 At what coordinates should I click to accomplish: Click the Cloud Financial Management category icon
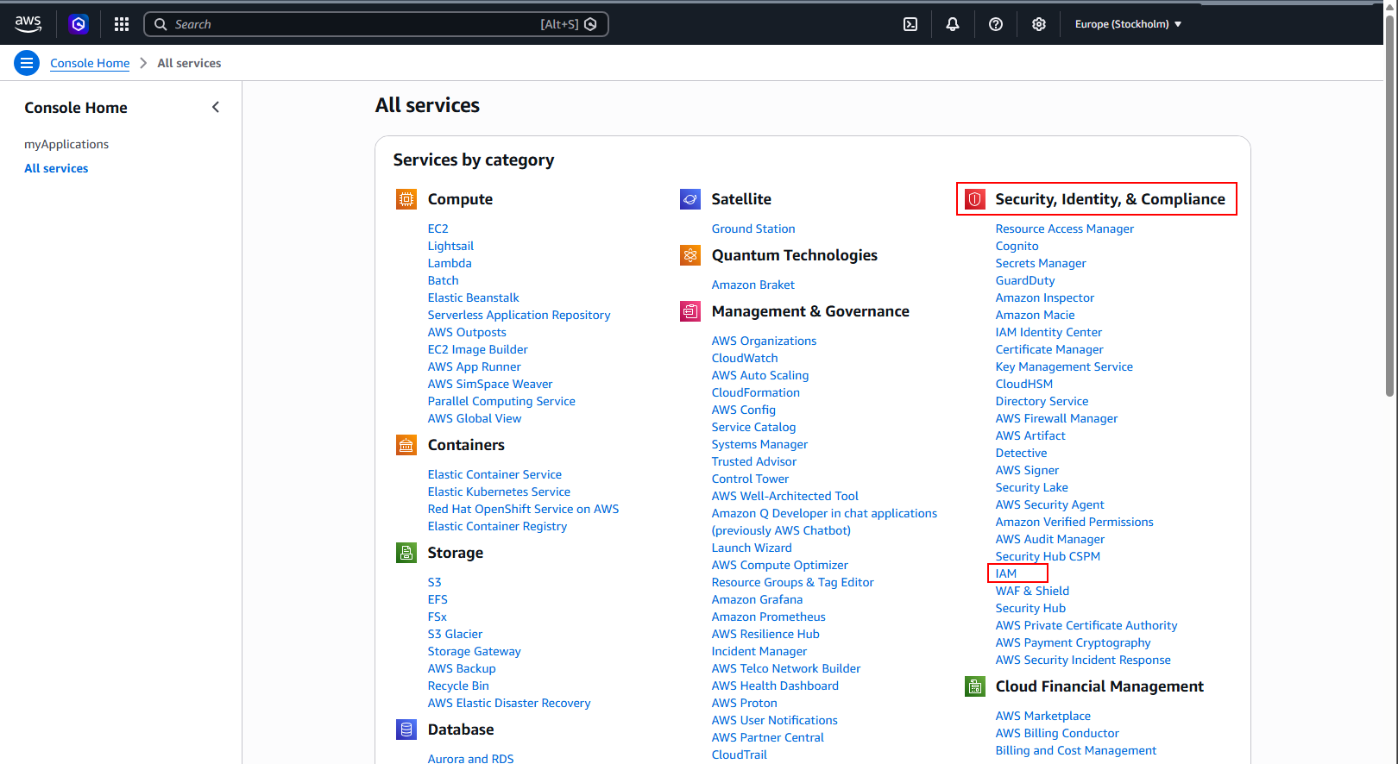pyautogui.click(x=975, y=686)
